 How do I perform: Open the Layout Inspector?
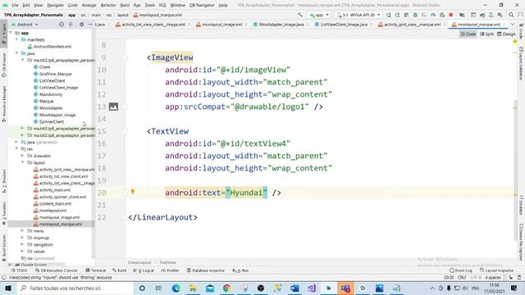497,270
